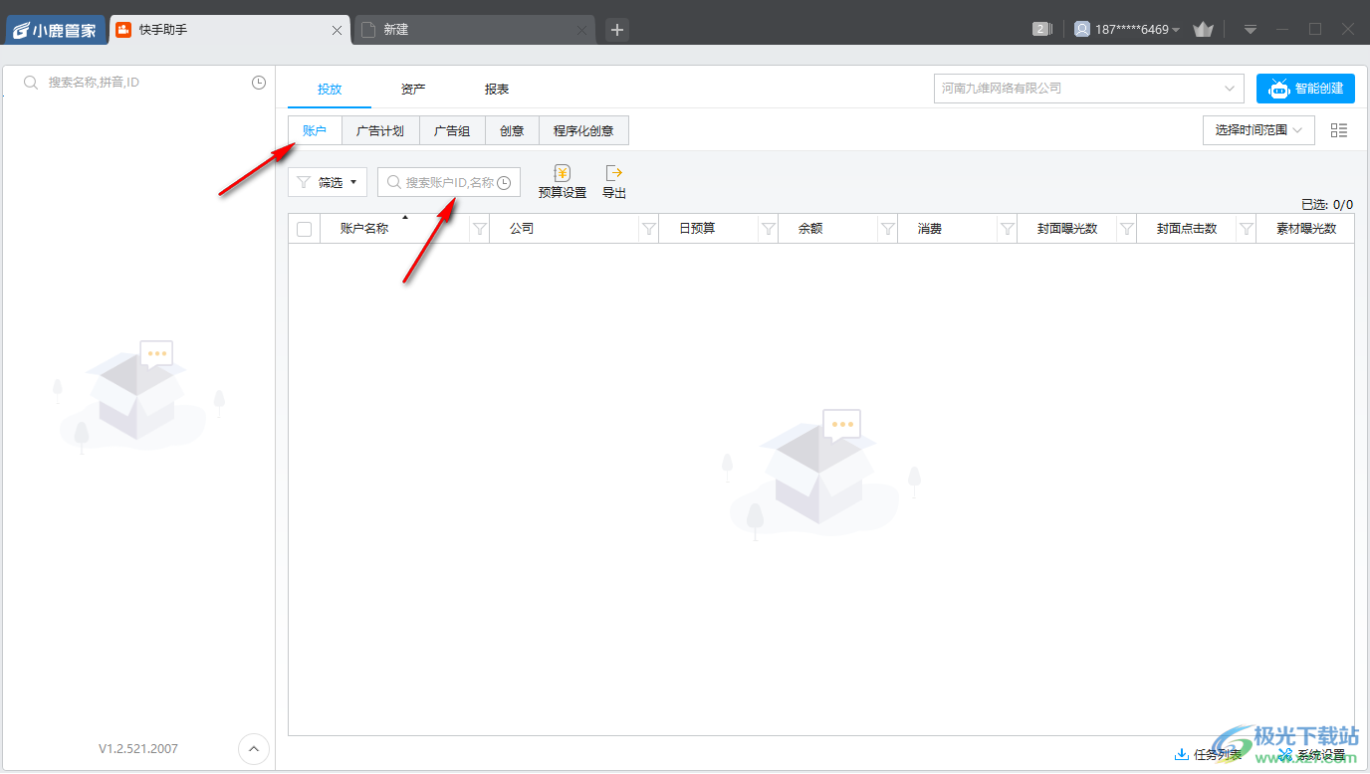Sort by 账户名称 column header
Image resolution: width=1370 pixels, height=774 pixels.
click(364, 229)
